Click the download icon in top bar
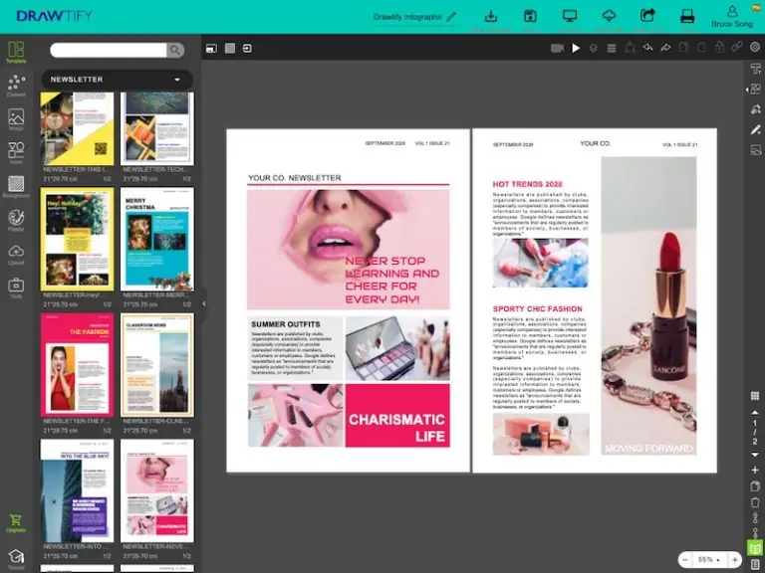The height and width of the screenshot is (573, 765). pos(490,16)
